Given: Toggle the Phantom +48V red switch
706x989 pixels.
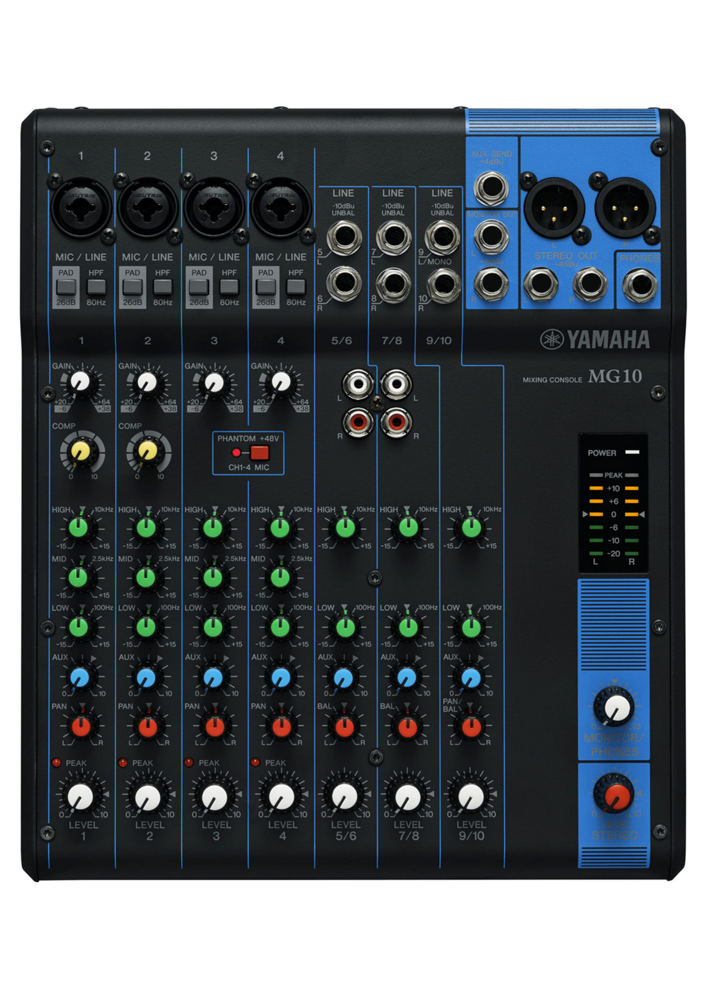Looking at the screenshot, I should (259, 453).
